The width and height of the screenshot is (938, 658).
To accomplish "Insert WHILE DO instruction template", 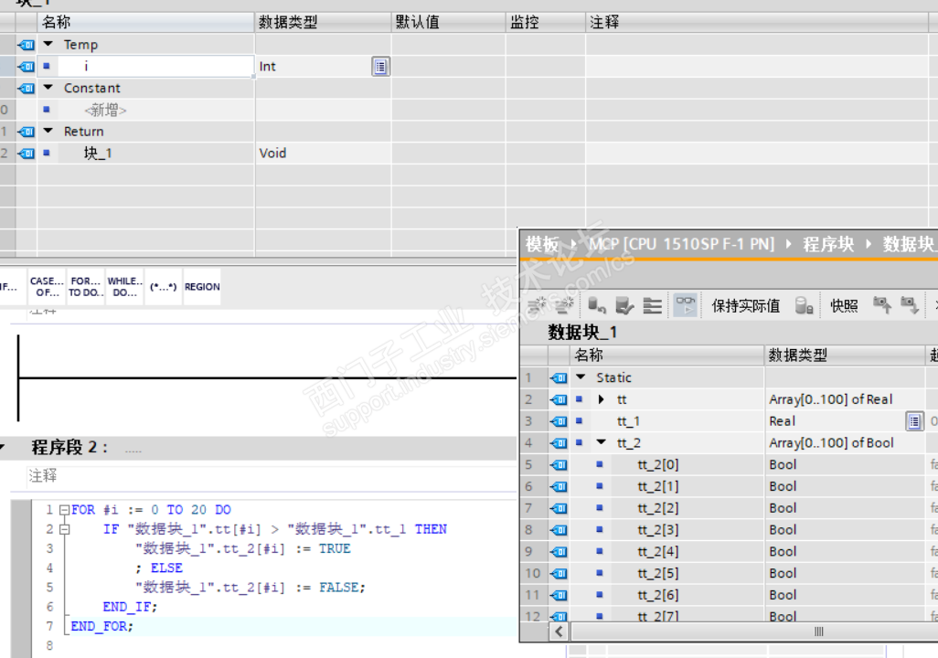I will click(124, 287).
